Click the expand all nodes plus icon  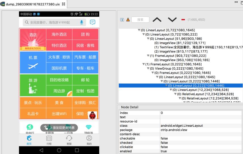[x=122, y=20]
